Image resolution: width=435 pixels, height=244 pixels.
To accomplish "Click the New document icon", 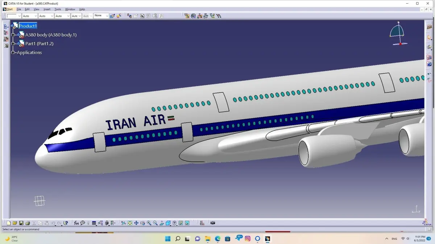I will tap(9, 223).
